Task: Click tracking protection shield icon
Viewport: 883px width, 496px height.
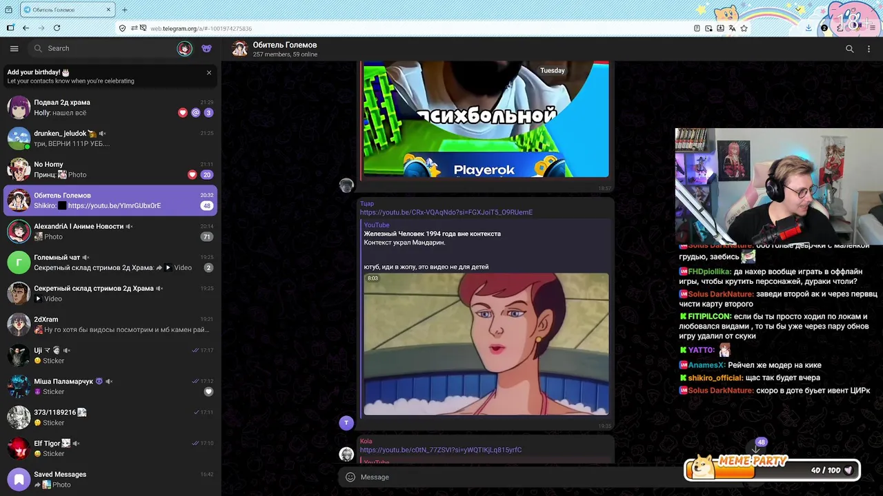Action: pos(122,28)
